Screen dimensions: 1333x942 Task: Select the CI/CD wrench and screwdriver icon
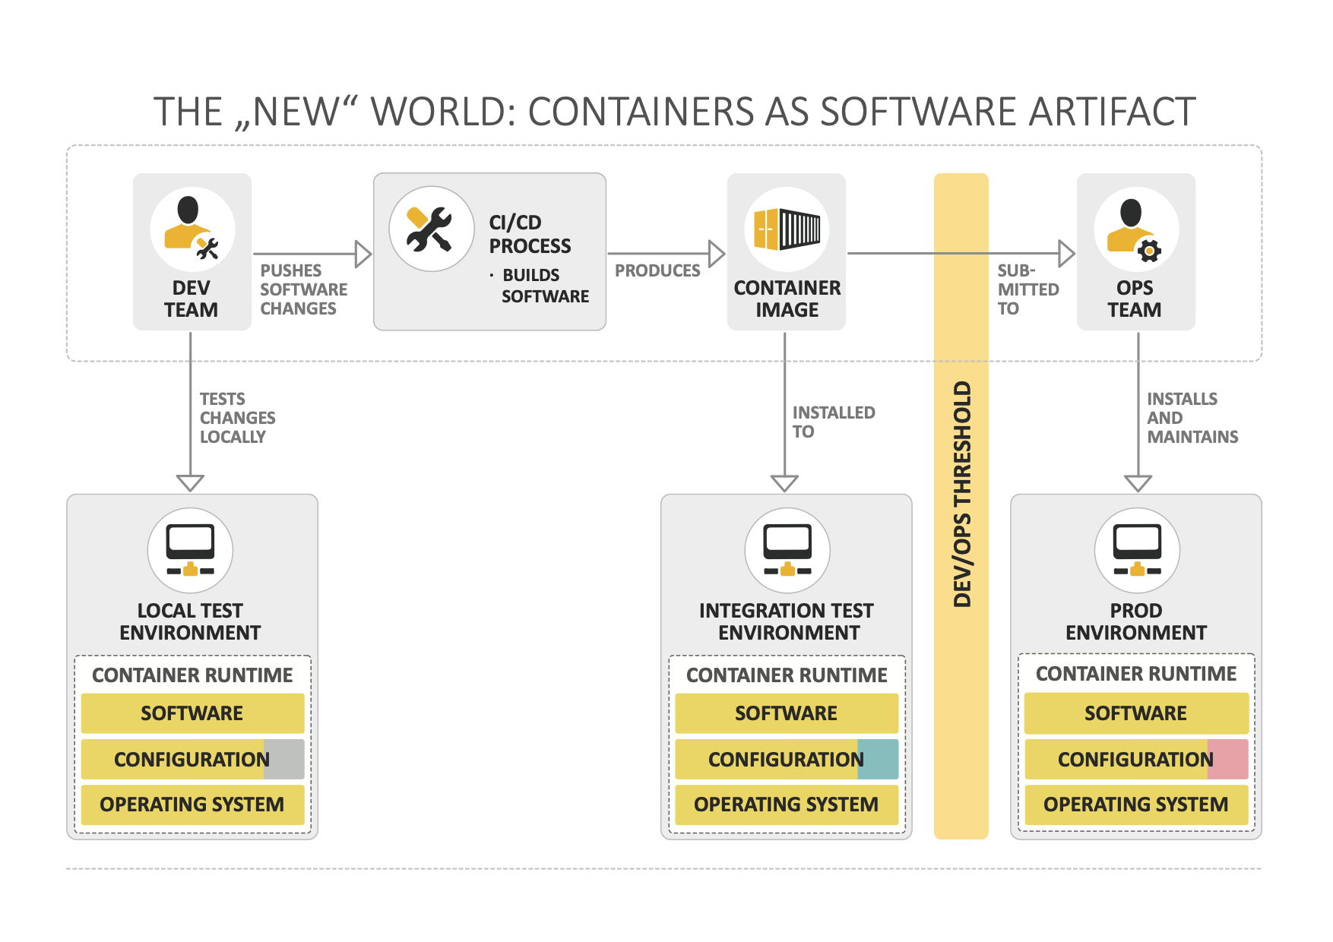[x=430, y=229]
